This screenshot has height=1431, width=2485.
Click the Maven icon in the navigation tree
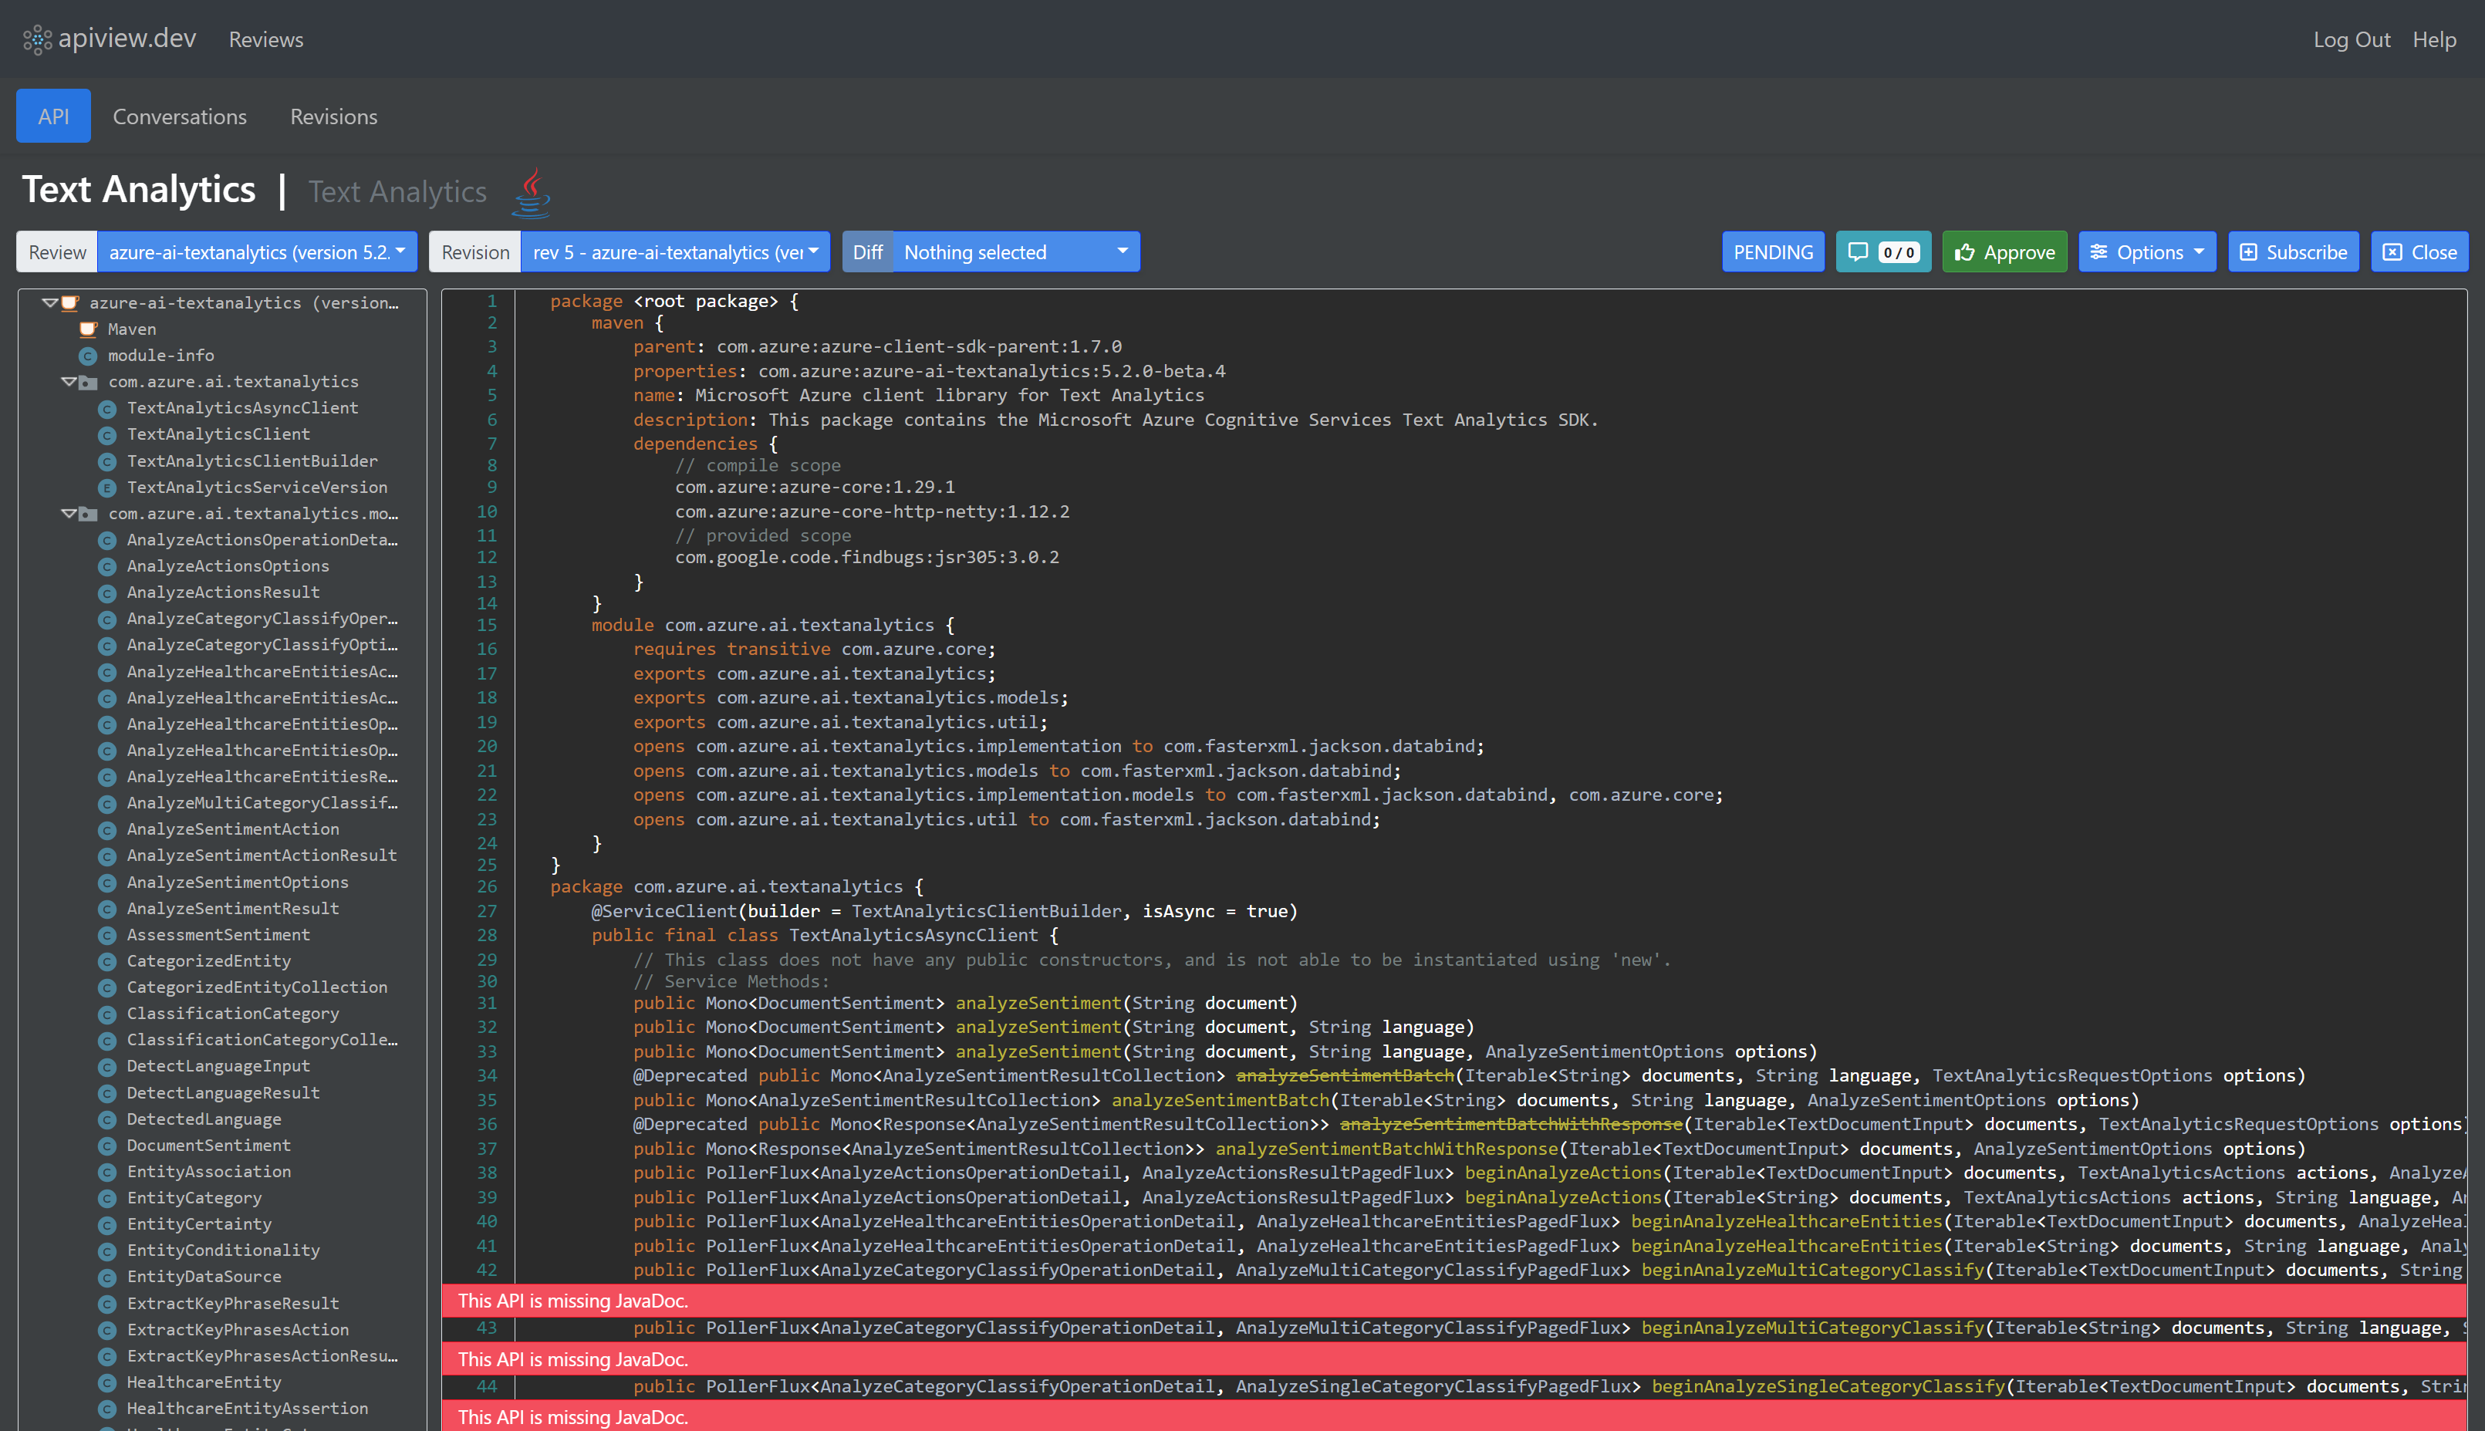click(x=89, y=329)
